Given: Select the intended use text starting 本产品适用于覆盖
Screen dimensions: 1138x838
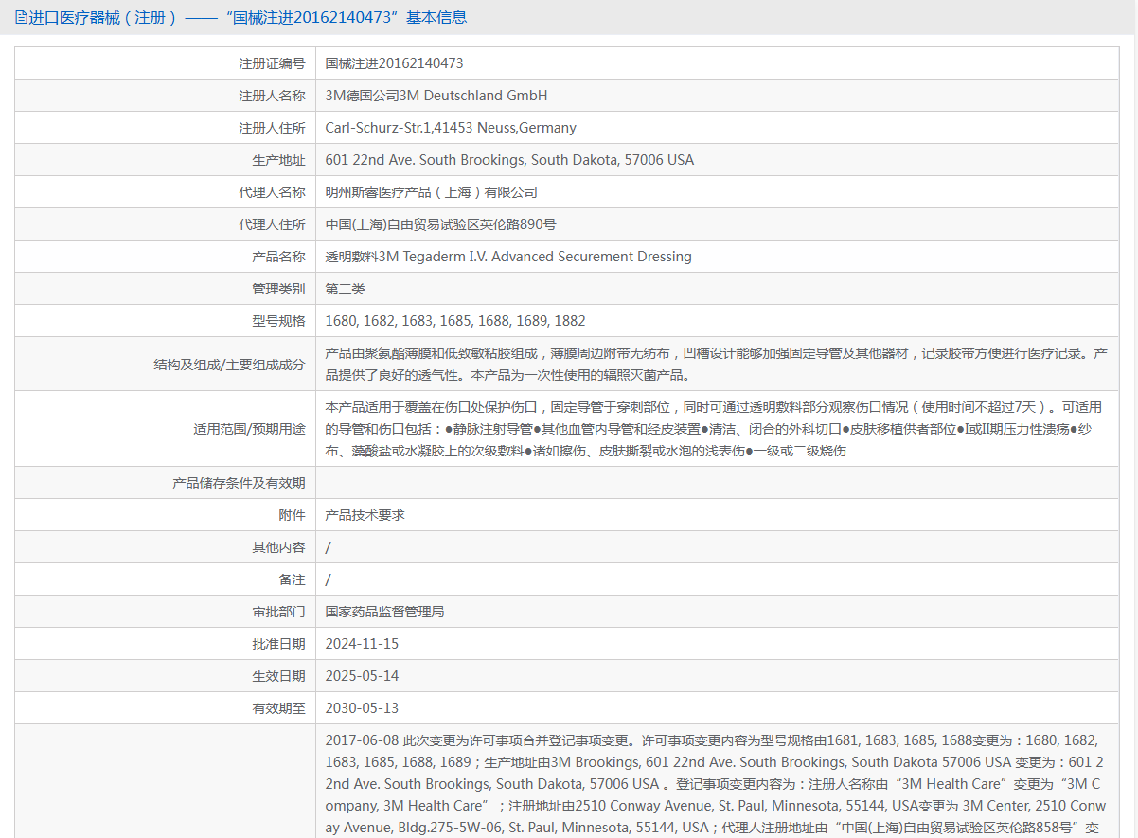Looking at the screenshot, I should click(x=714, y=429).
